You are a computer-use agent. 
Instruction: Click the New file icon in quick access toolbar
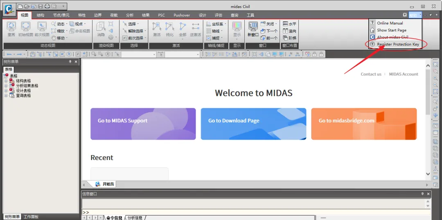click(x=20, y=6)
